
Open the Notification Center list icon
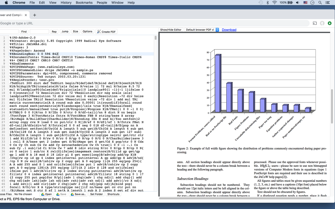(x=327, y=3)
